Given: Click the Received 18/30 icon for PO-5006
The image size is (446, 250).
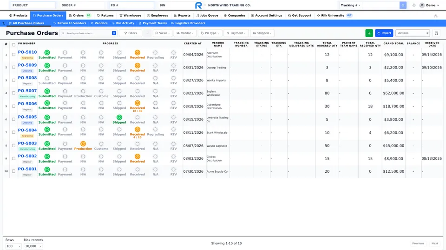Looking at the screenshot, I should point(138,103).
